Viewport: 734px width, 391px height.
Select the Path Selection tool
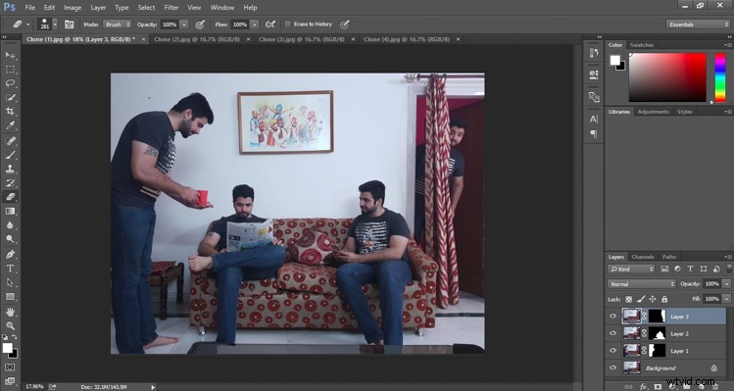[10, 282]
